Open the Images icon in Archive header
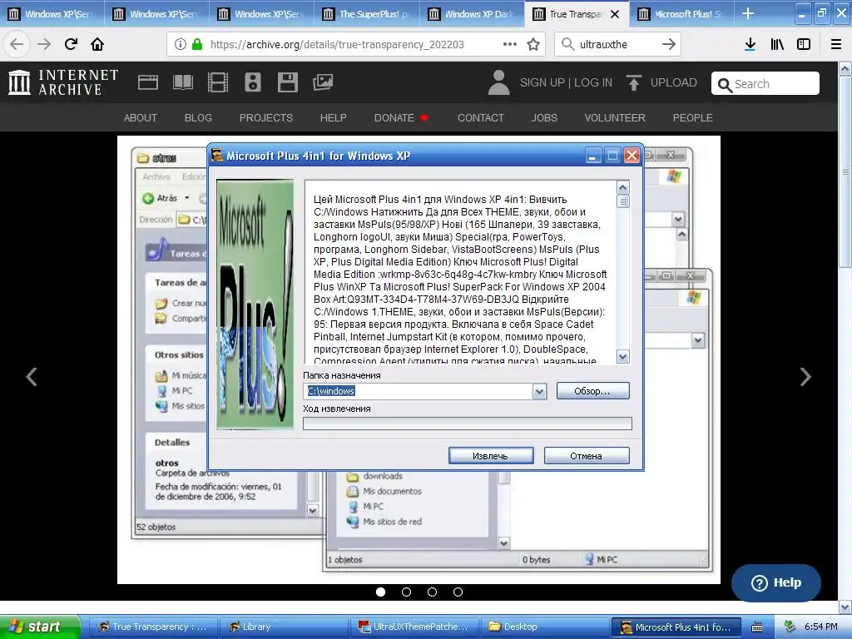The width and height of the screenshot is (852, 639). pos(323,82)
